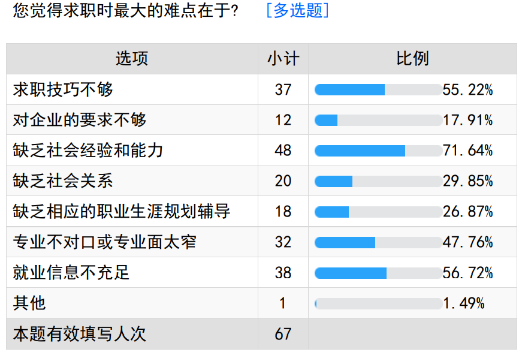Click the 专业不对口或专业面太窄 option
Viewport: 522px width, 355px height.
(105, 242)
